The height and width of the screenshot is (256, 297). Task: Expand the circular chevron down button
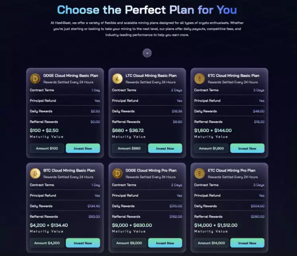[x=147, y=53]
